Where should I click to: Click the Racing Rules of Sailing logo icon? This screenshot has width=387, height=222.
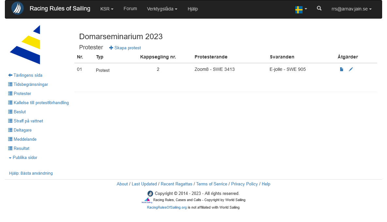[18, 8]
